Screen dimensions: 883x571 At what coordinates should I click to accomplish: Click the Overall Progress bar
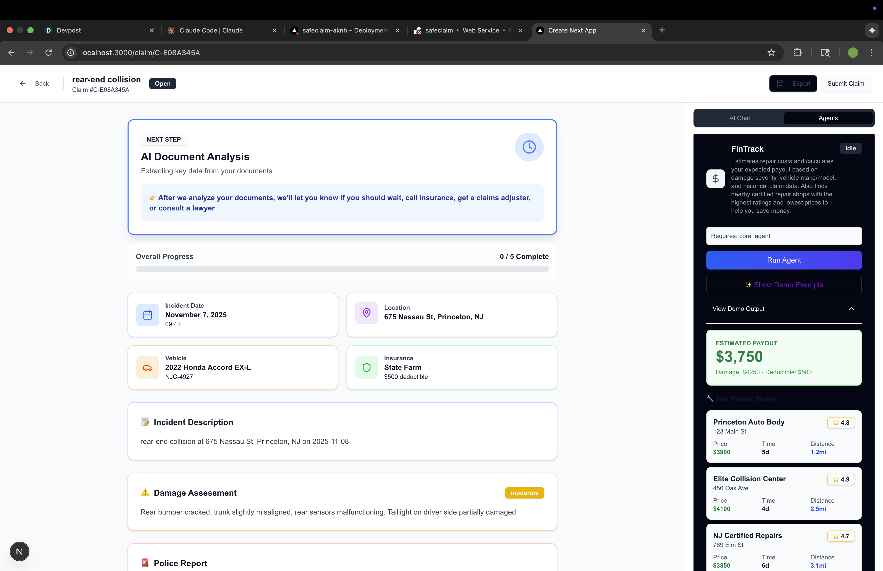tap(342, 269)
